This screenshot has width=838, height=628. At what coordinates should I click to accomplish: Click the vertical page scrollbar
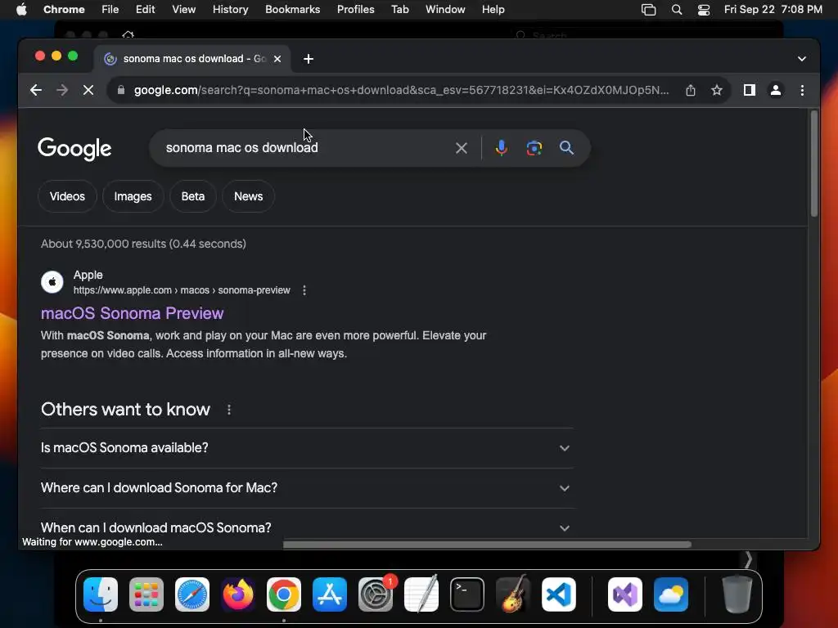814,164
